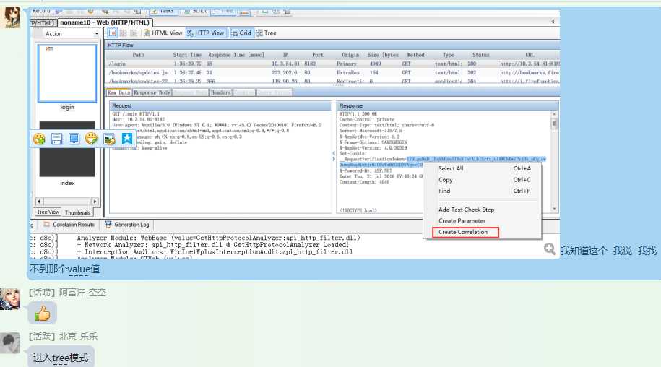Click the first red-marked toolbar icon before HTML View
661x367 pixels.
point(112,33)
